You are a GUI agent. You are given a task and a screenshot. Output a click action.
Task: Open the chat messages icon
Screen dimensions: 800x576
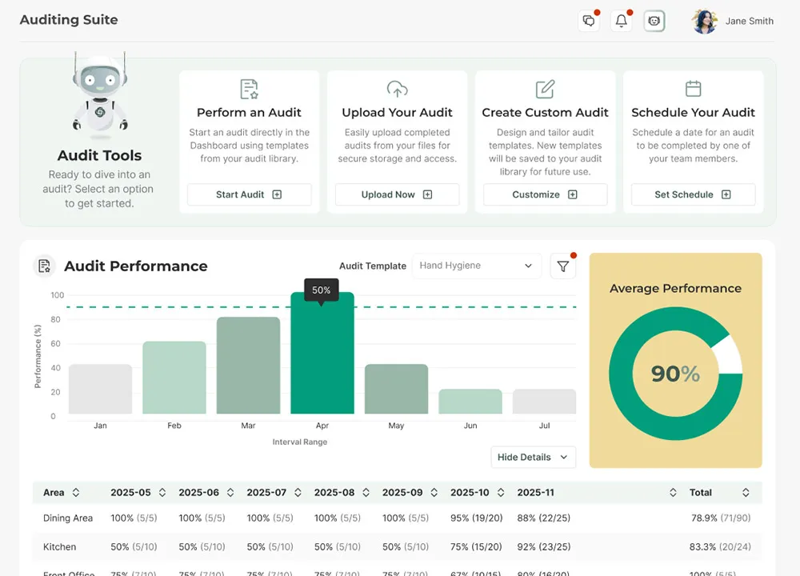pos(589,21)
